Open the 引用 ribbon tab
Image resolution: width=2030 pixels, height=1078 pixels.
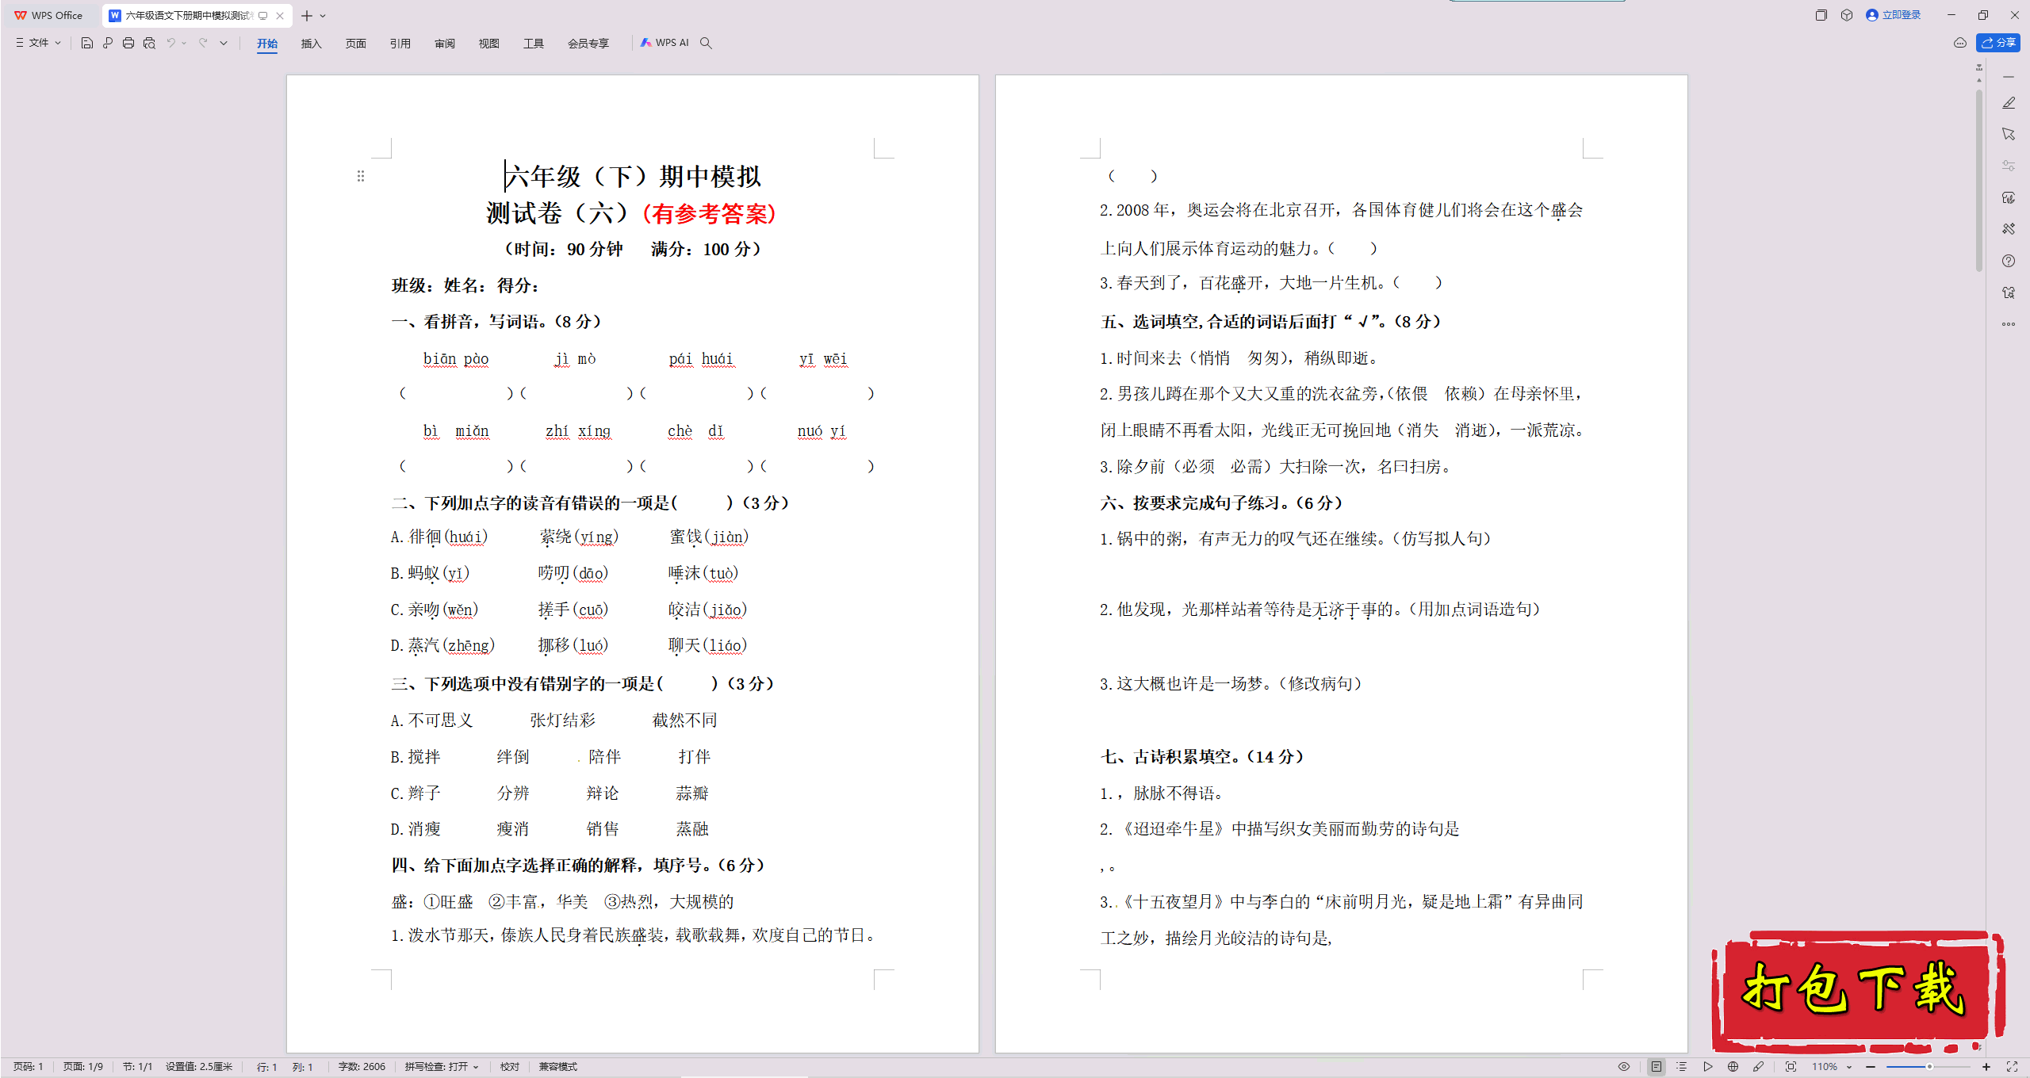pyautogui.click(x=400, y=44)
